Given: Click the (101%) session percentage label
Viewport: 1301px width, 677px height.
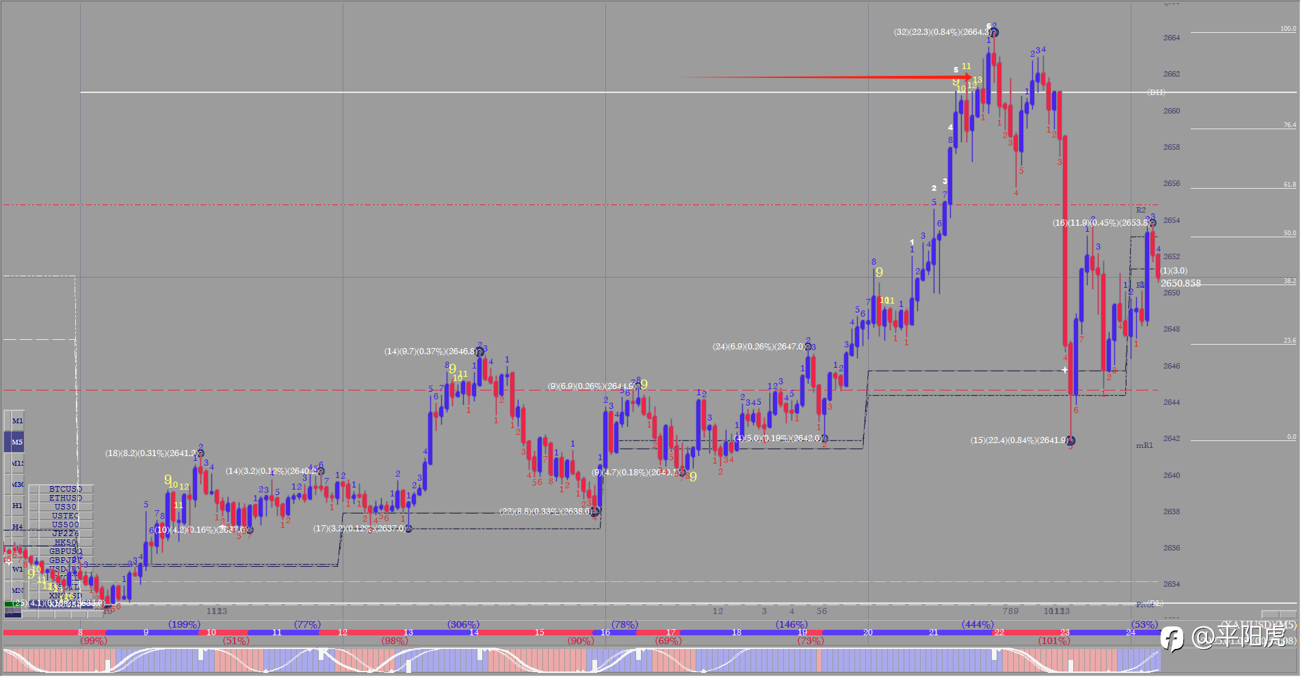Looking at the screenshot, I should pyautogui.click(x=1054, y=641).
